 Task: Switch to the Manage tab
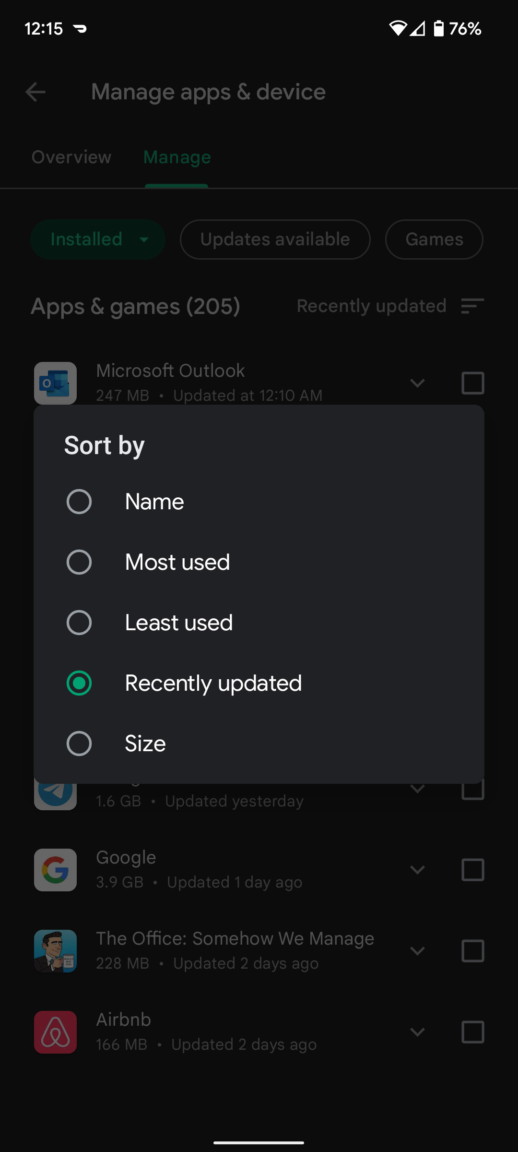click(177, 157)
